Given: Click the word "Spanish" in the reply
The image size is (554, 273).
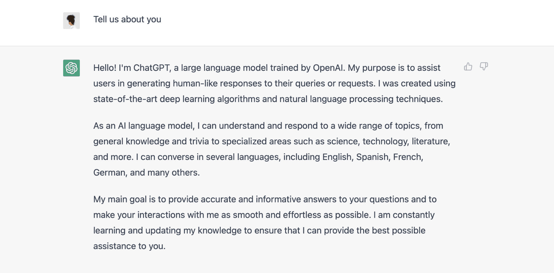Looking at the screenshot, I should pyautogui.click(x=373, y=157).
